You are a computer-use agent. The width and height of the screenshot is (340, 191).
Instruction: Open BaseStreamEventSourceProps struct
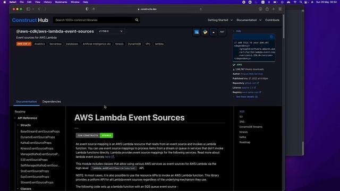pos(40,132)
